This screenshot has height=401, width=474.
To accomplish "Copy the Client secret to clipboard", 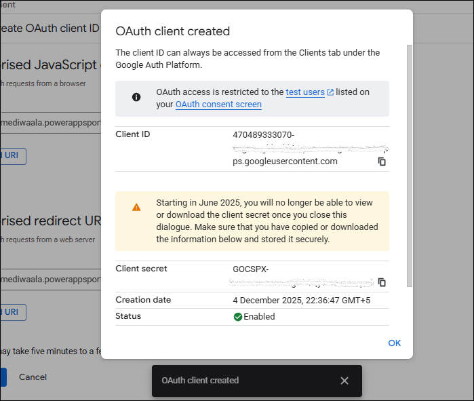I will point(382,282).
